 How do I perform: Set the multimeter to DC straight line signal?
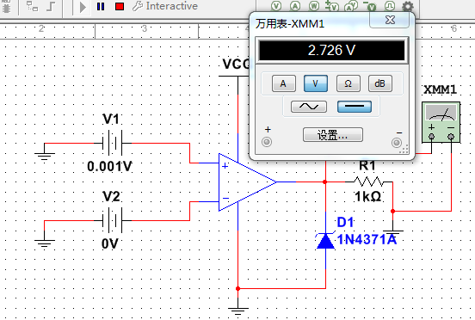click(355, 107)
